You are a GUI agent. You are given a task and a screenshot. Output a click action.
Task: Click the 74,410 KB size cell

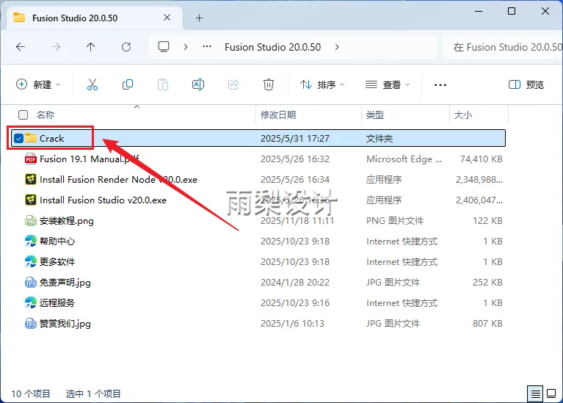(481, 159)
